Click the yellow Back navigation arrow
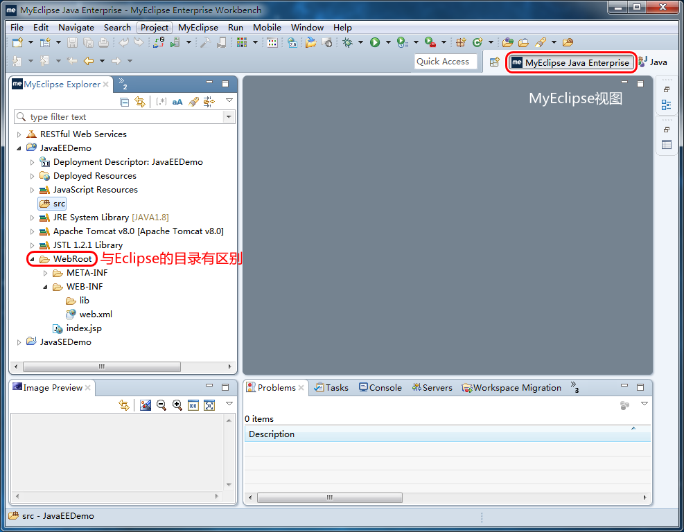The image size is (684, 532). coord(89,61)
